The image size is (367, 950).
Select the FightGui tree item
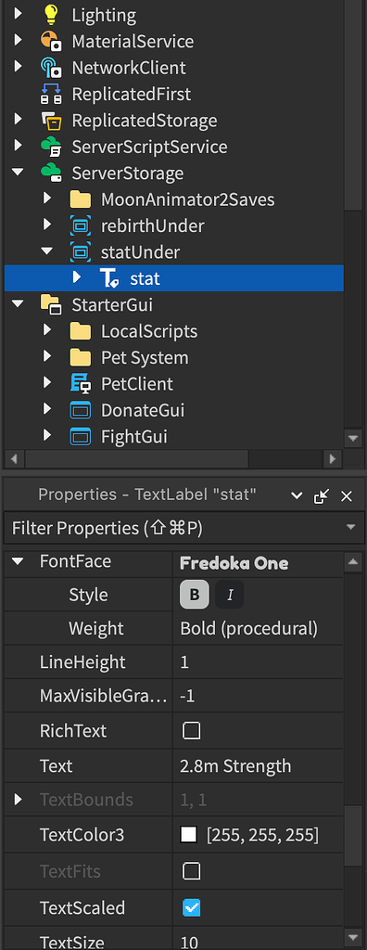[133, 436]
